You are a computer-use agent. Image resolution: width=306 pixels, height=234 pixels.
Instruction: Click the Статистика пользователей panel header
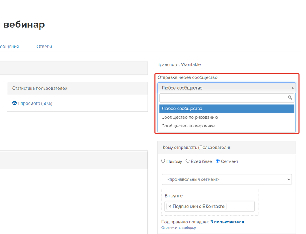point(77,88)
